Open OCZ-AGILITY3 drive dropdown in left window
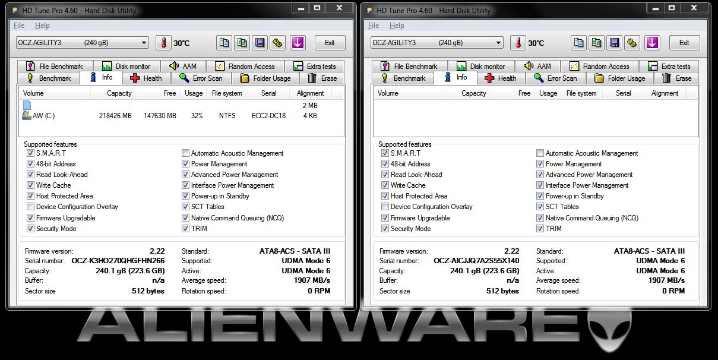Viewport: 718px width, 360px height. (x=83, y=43)
